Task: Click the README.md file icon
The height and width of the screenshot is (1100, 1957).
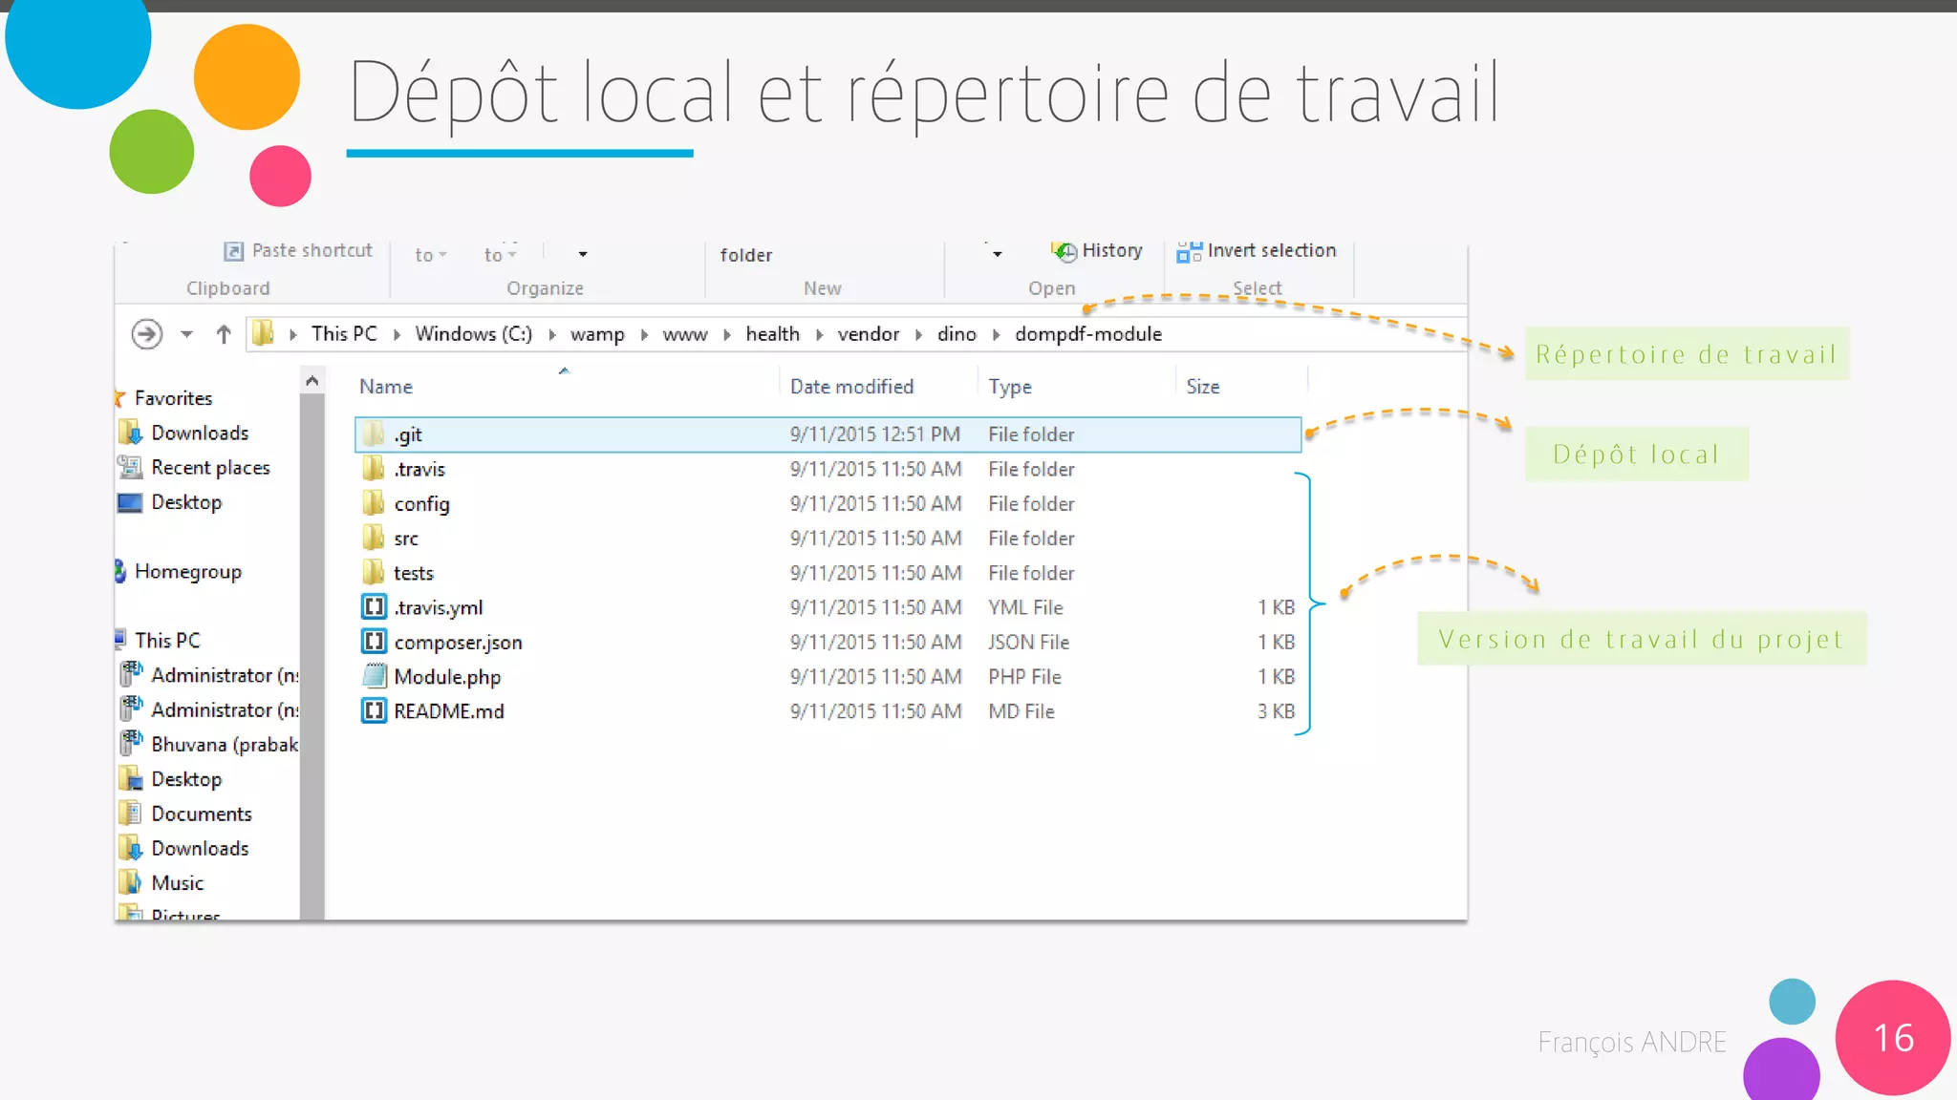Action: (374, 711)
